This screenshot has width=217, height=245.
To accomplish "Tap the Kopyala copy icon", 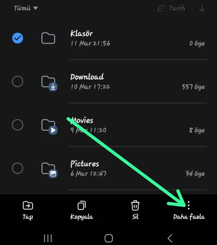I will tap(82, 205).
